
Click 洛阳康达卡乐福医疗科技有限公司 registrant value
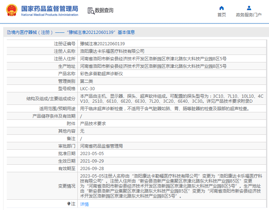point(112,51)
